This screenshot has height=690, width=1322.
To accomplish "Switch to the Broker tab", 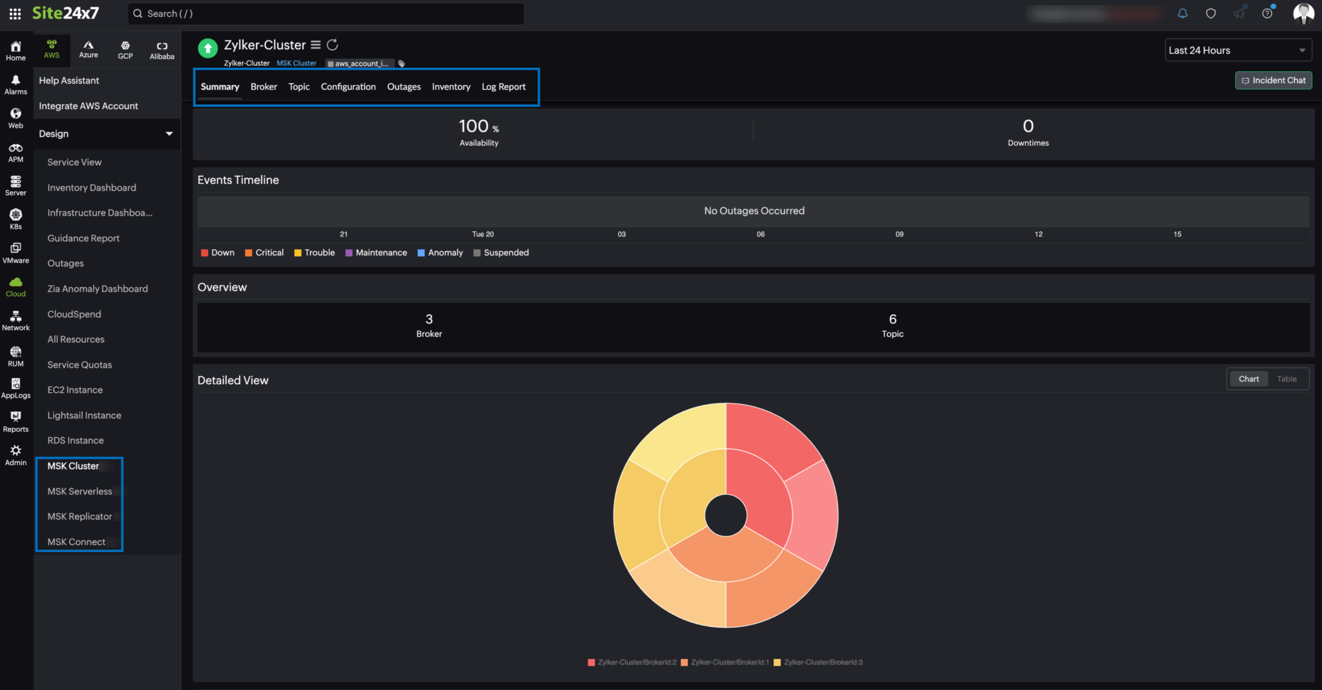I will click(263, 86).
